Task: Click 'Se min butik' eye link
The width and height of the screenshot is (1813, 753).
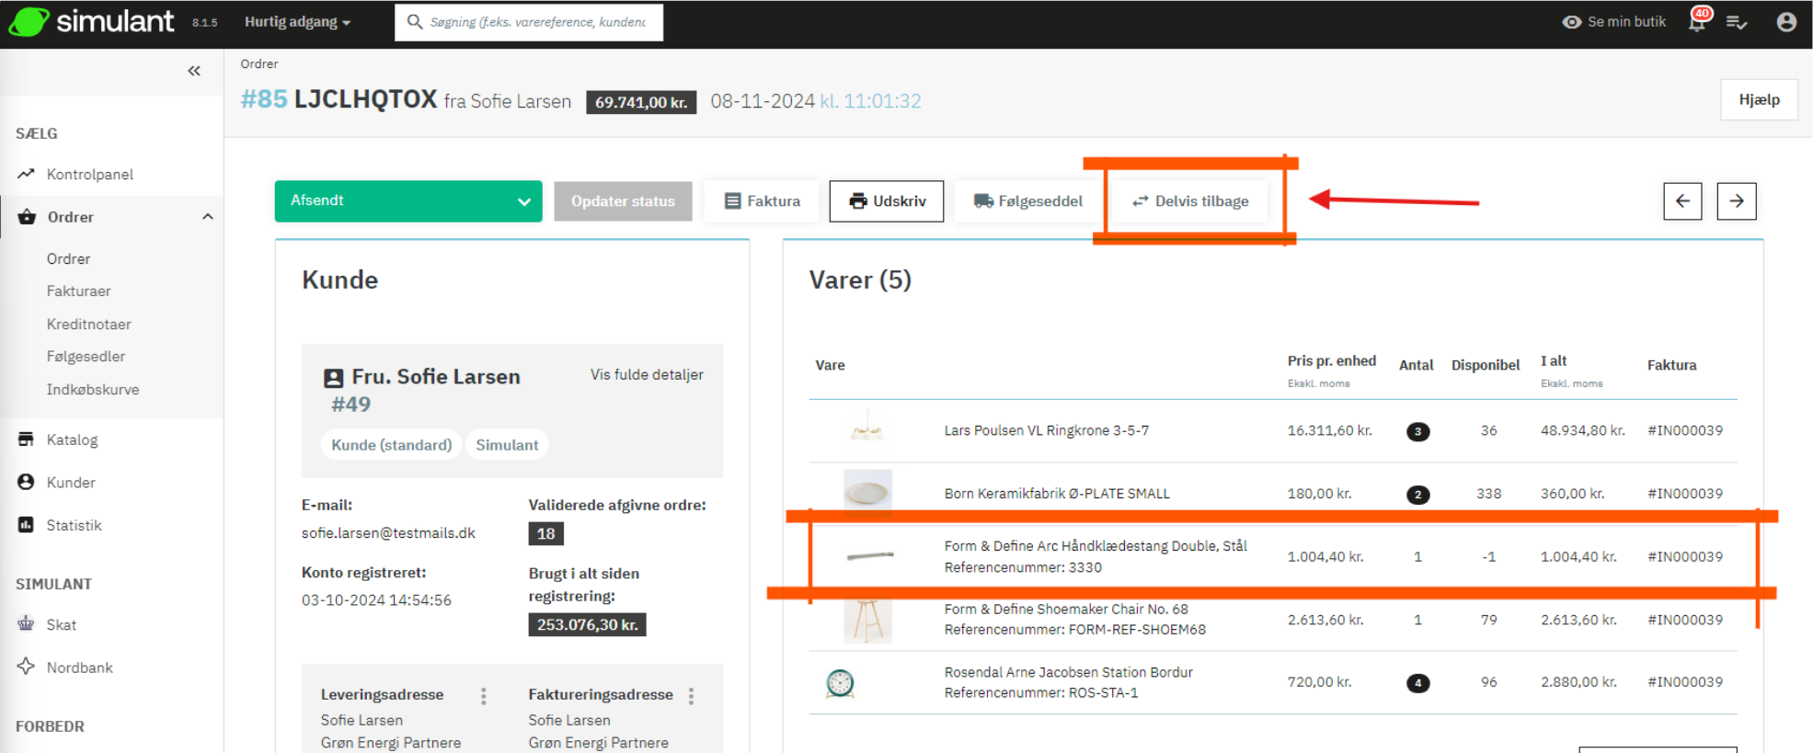Action: (1614, 22)
